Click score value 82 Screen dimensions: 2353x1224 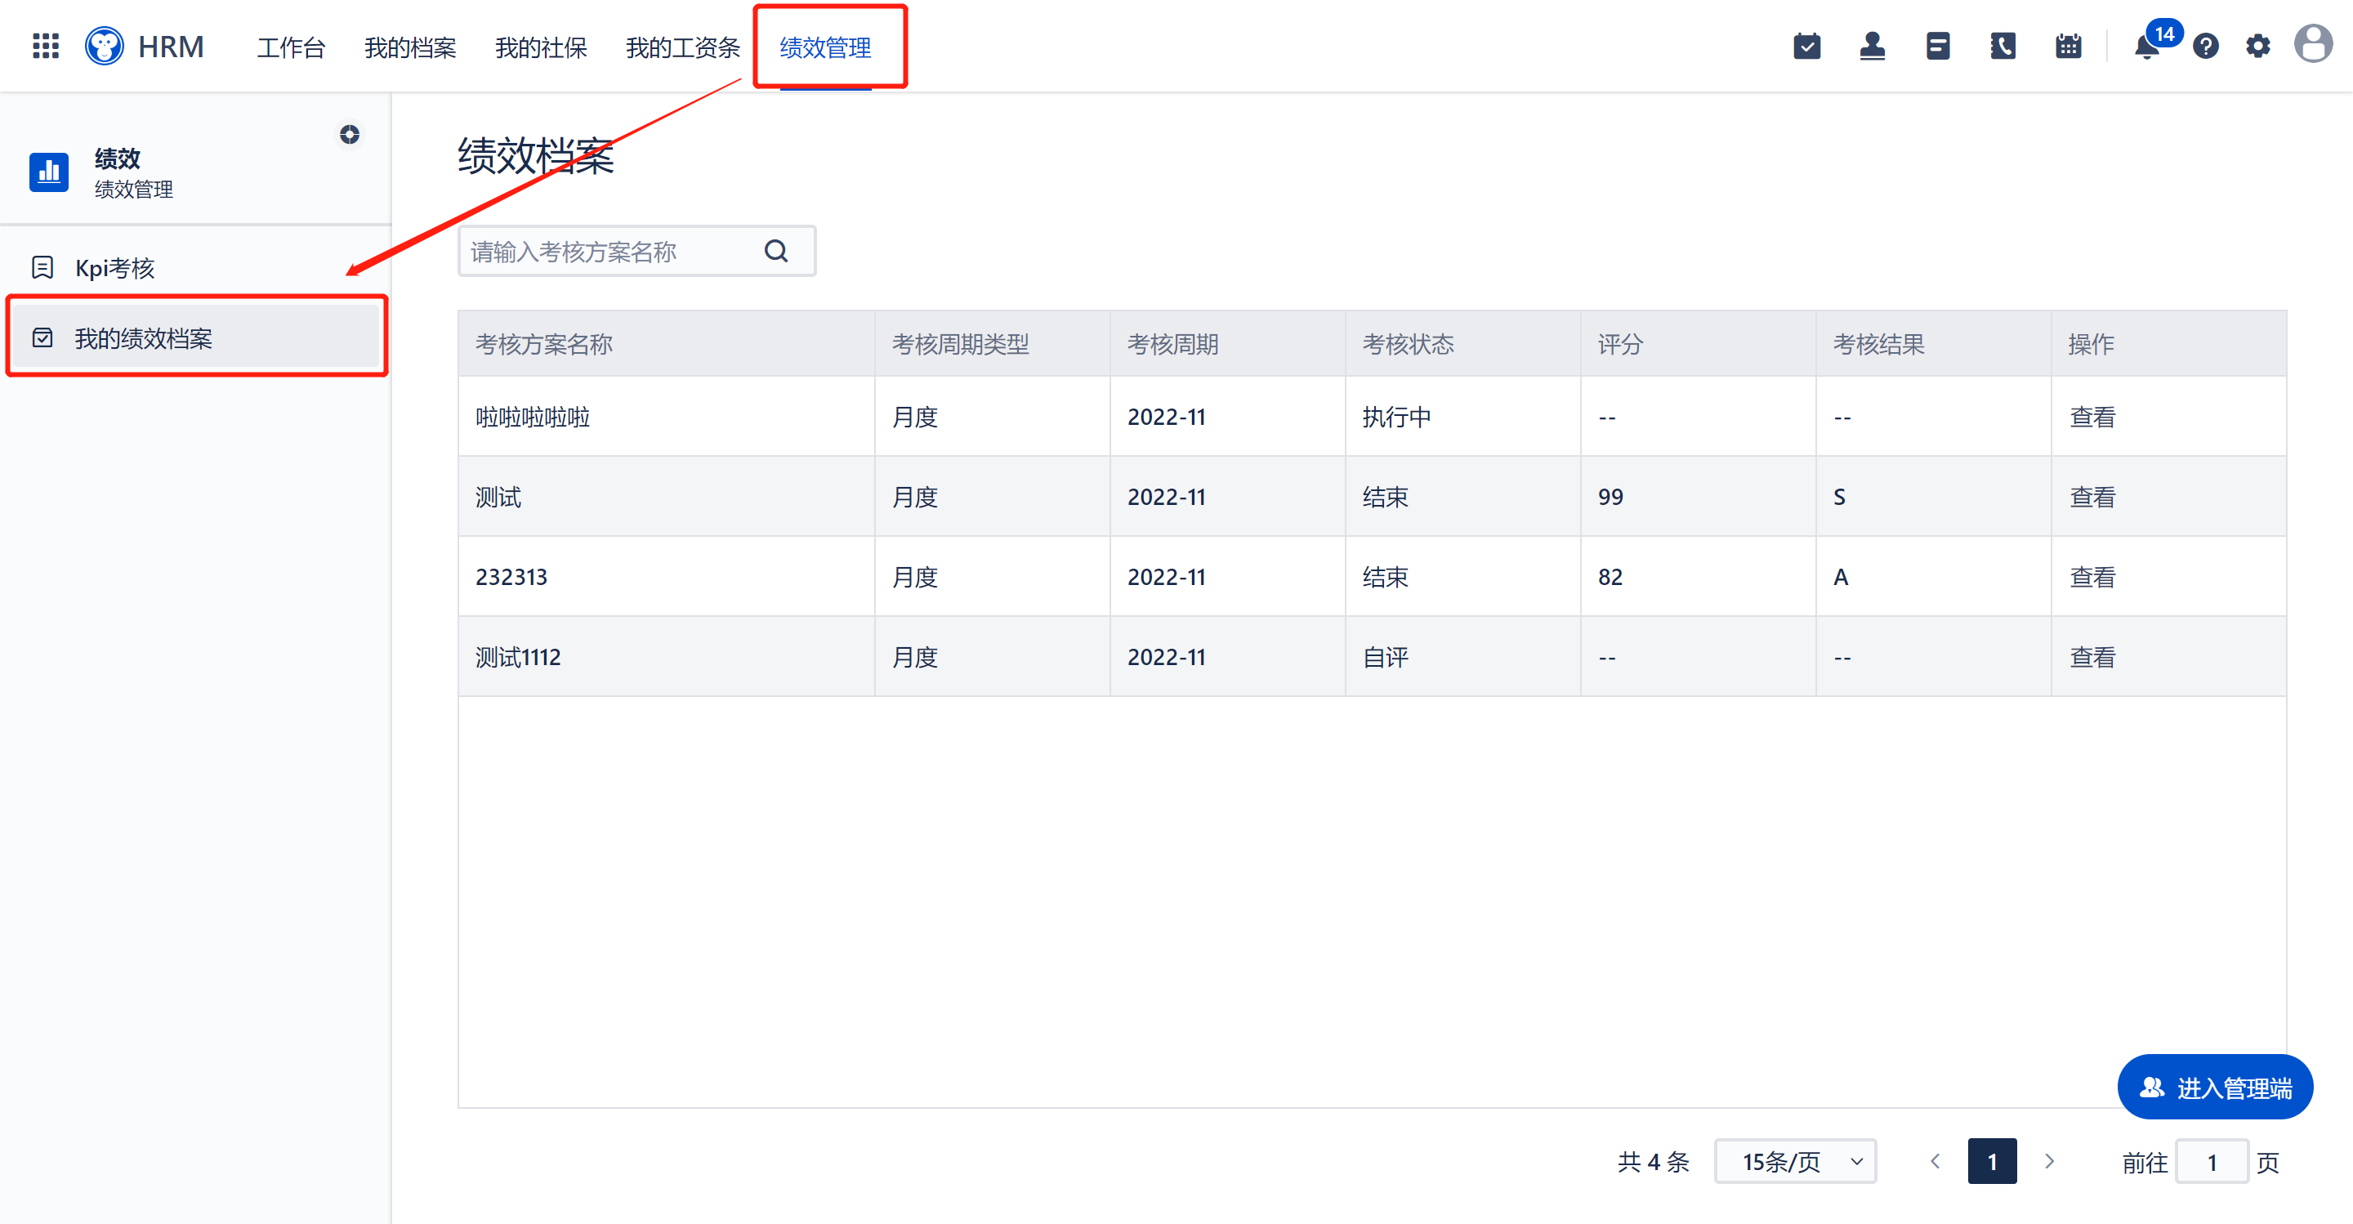tap(1610, 576)
